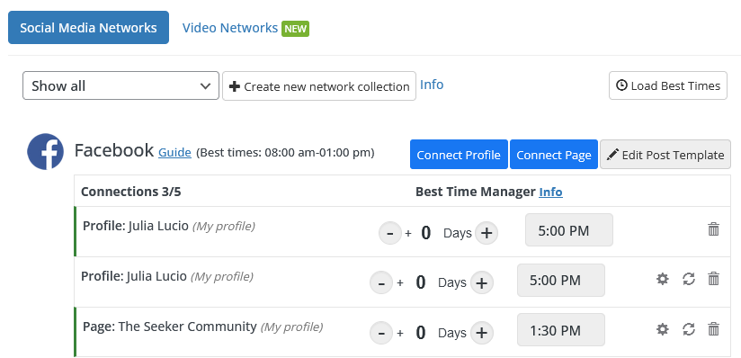The width and height of the screenshot is (741, 358).
Task: Click the Connections 3/5 header
Action: pos(131,192)
